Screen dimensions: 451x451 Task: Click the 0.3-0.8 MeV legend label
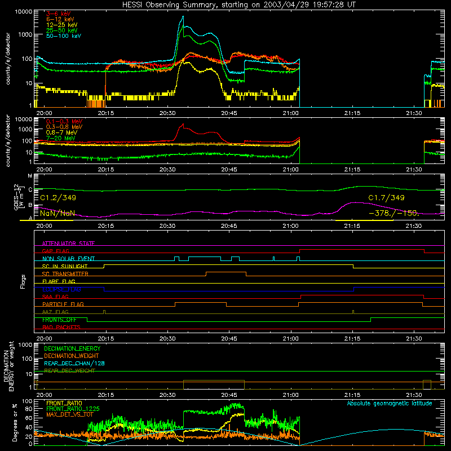64,126
